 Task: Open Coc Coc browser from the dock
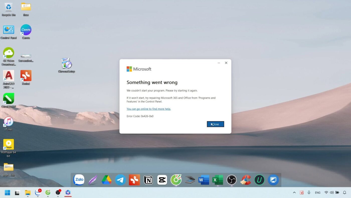pos(176,180)
